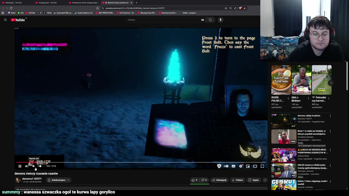Expand the Subskrybujesz subscription dropdown

tap(58, 180)
